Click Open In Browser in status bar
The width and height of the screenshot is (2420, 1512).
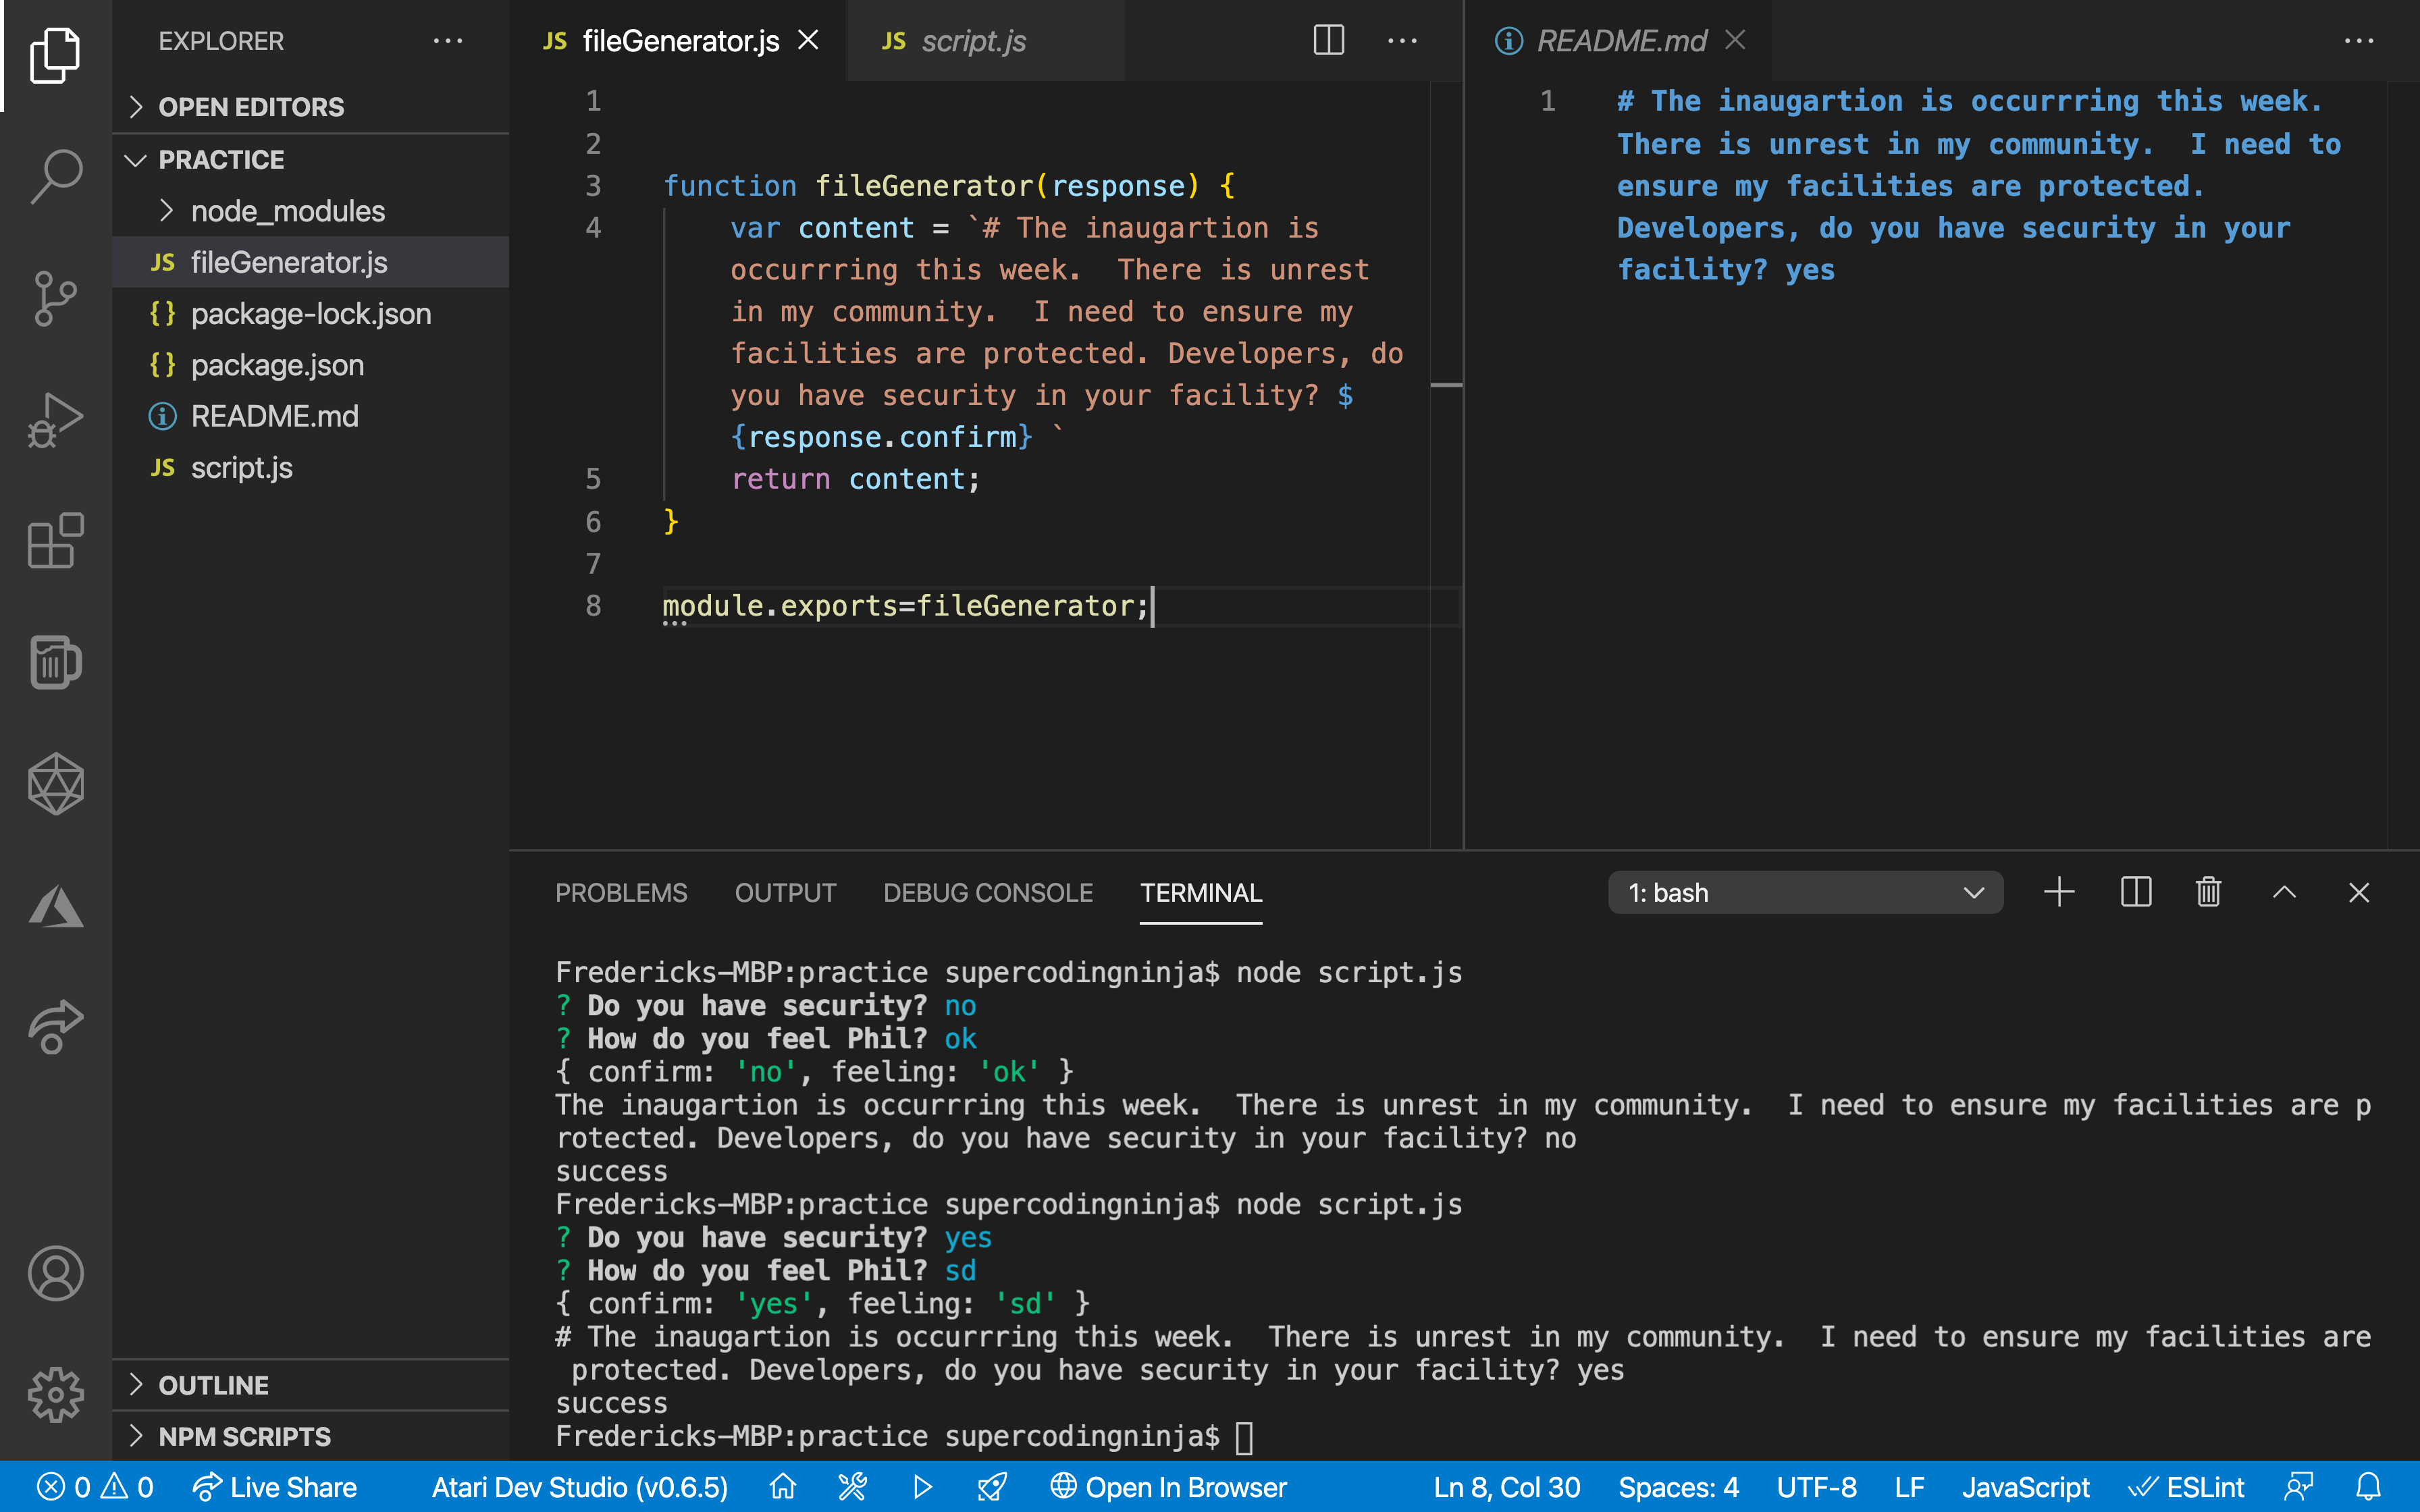(1168, 1487)
